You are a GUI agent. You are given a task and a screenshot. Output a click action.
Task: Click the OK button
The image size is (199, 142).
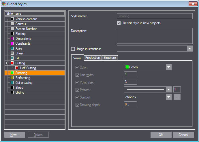pos(161,135)
